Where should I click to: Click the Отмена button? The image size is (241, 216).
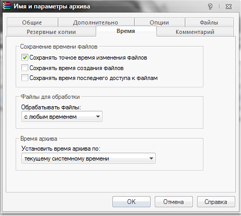coord(174,202)
